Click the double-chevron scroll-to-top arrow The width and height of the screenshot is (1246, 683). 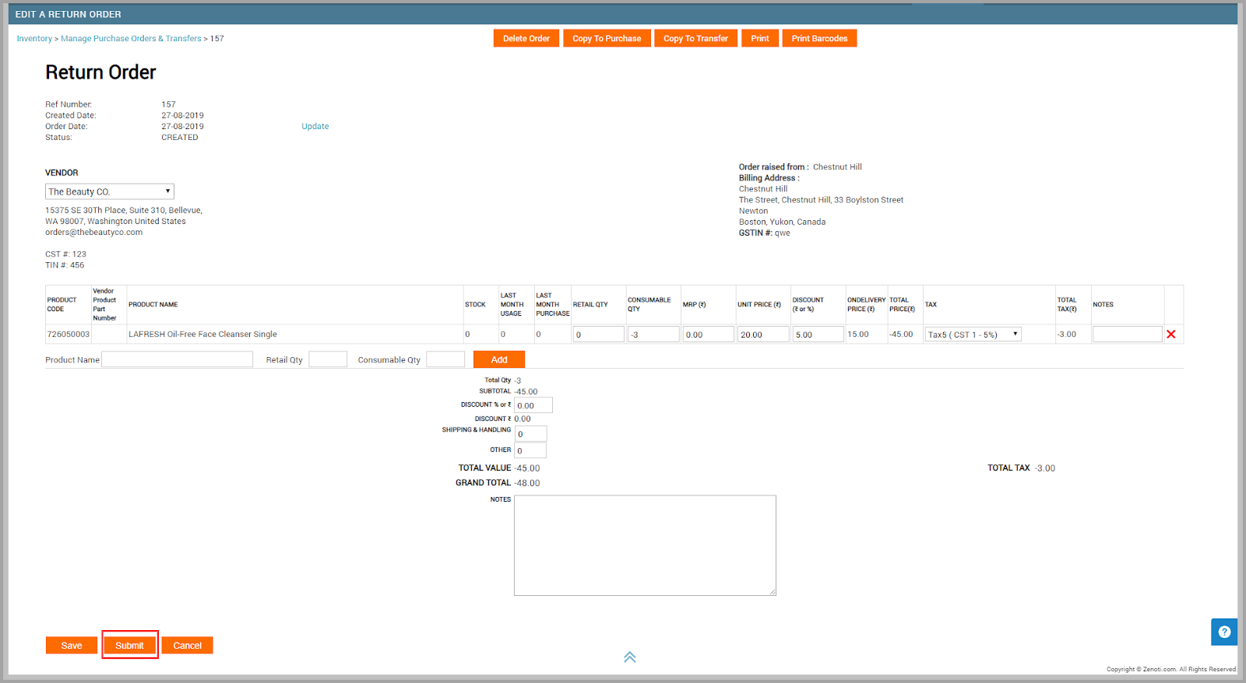pos(630,657)
